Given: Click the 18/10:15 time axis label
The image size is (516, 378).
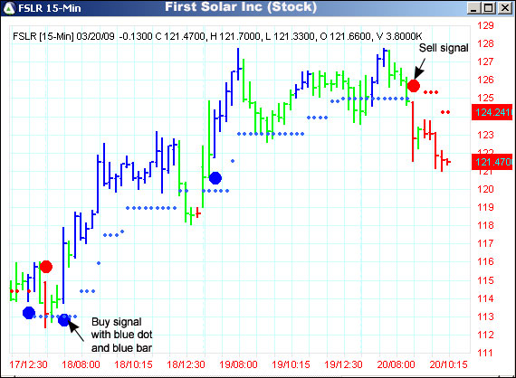Looking at the screenshot, I should (x=133, y=364).
